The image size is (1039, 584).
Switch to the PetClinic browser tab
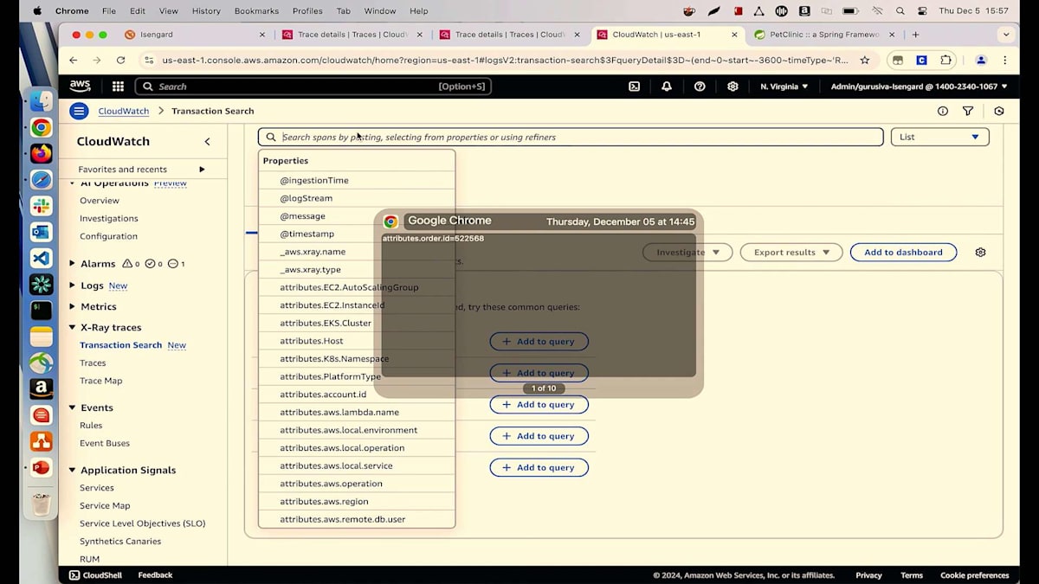(825, 35)
